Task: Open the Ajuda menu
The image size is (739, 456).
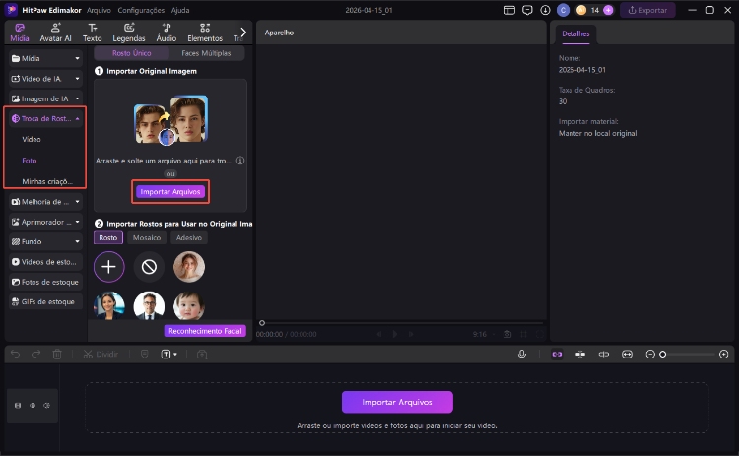Action: pos(180,9)
